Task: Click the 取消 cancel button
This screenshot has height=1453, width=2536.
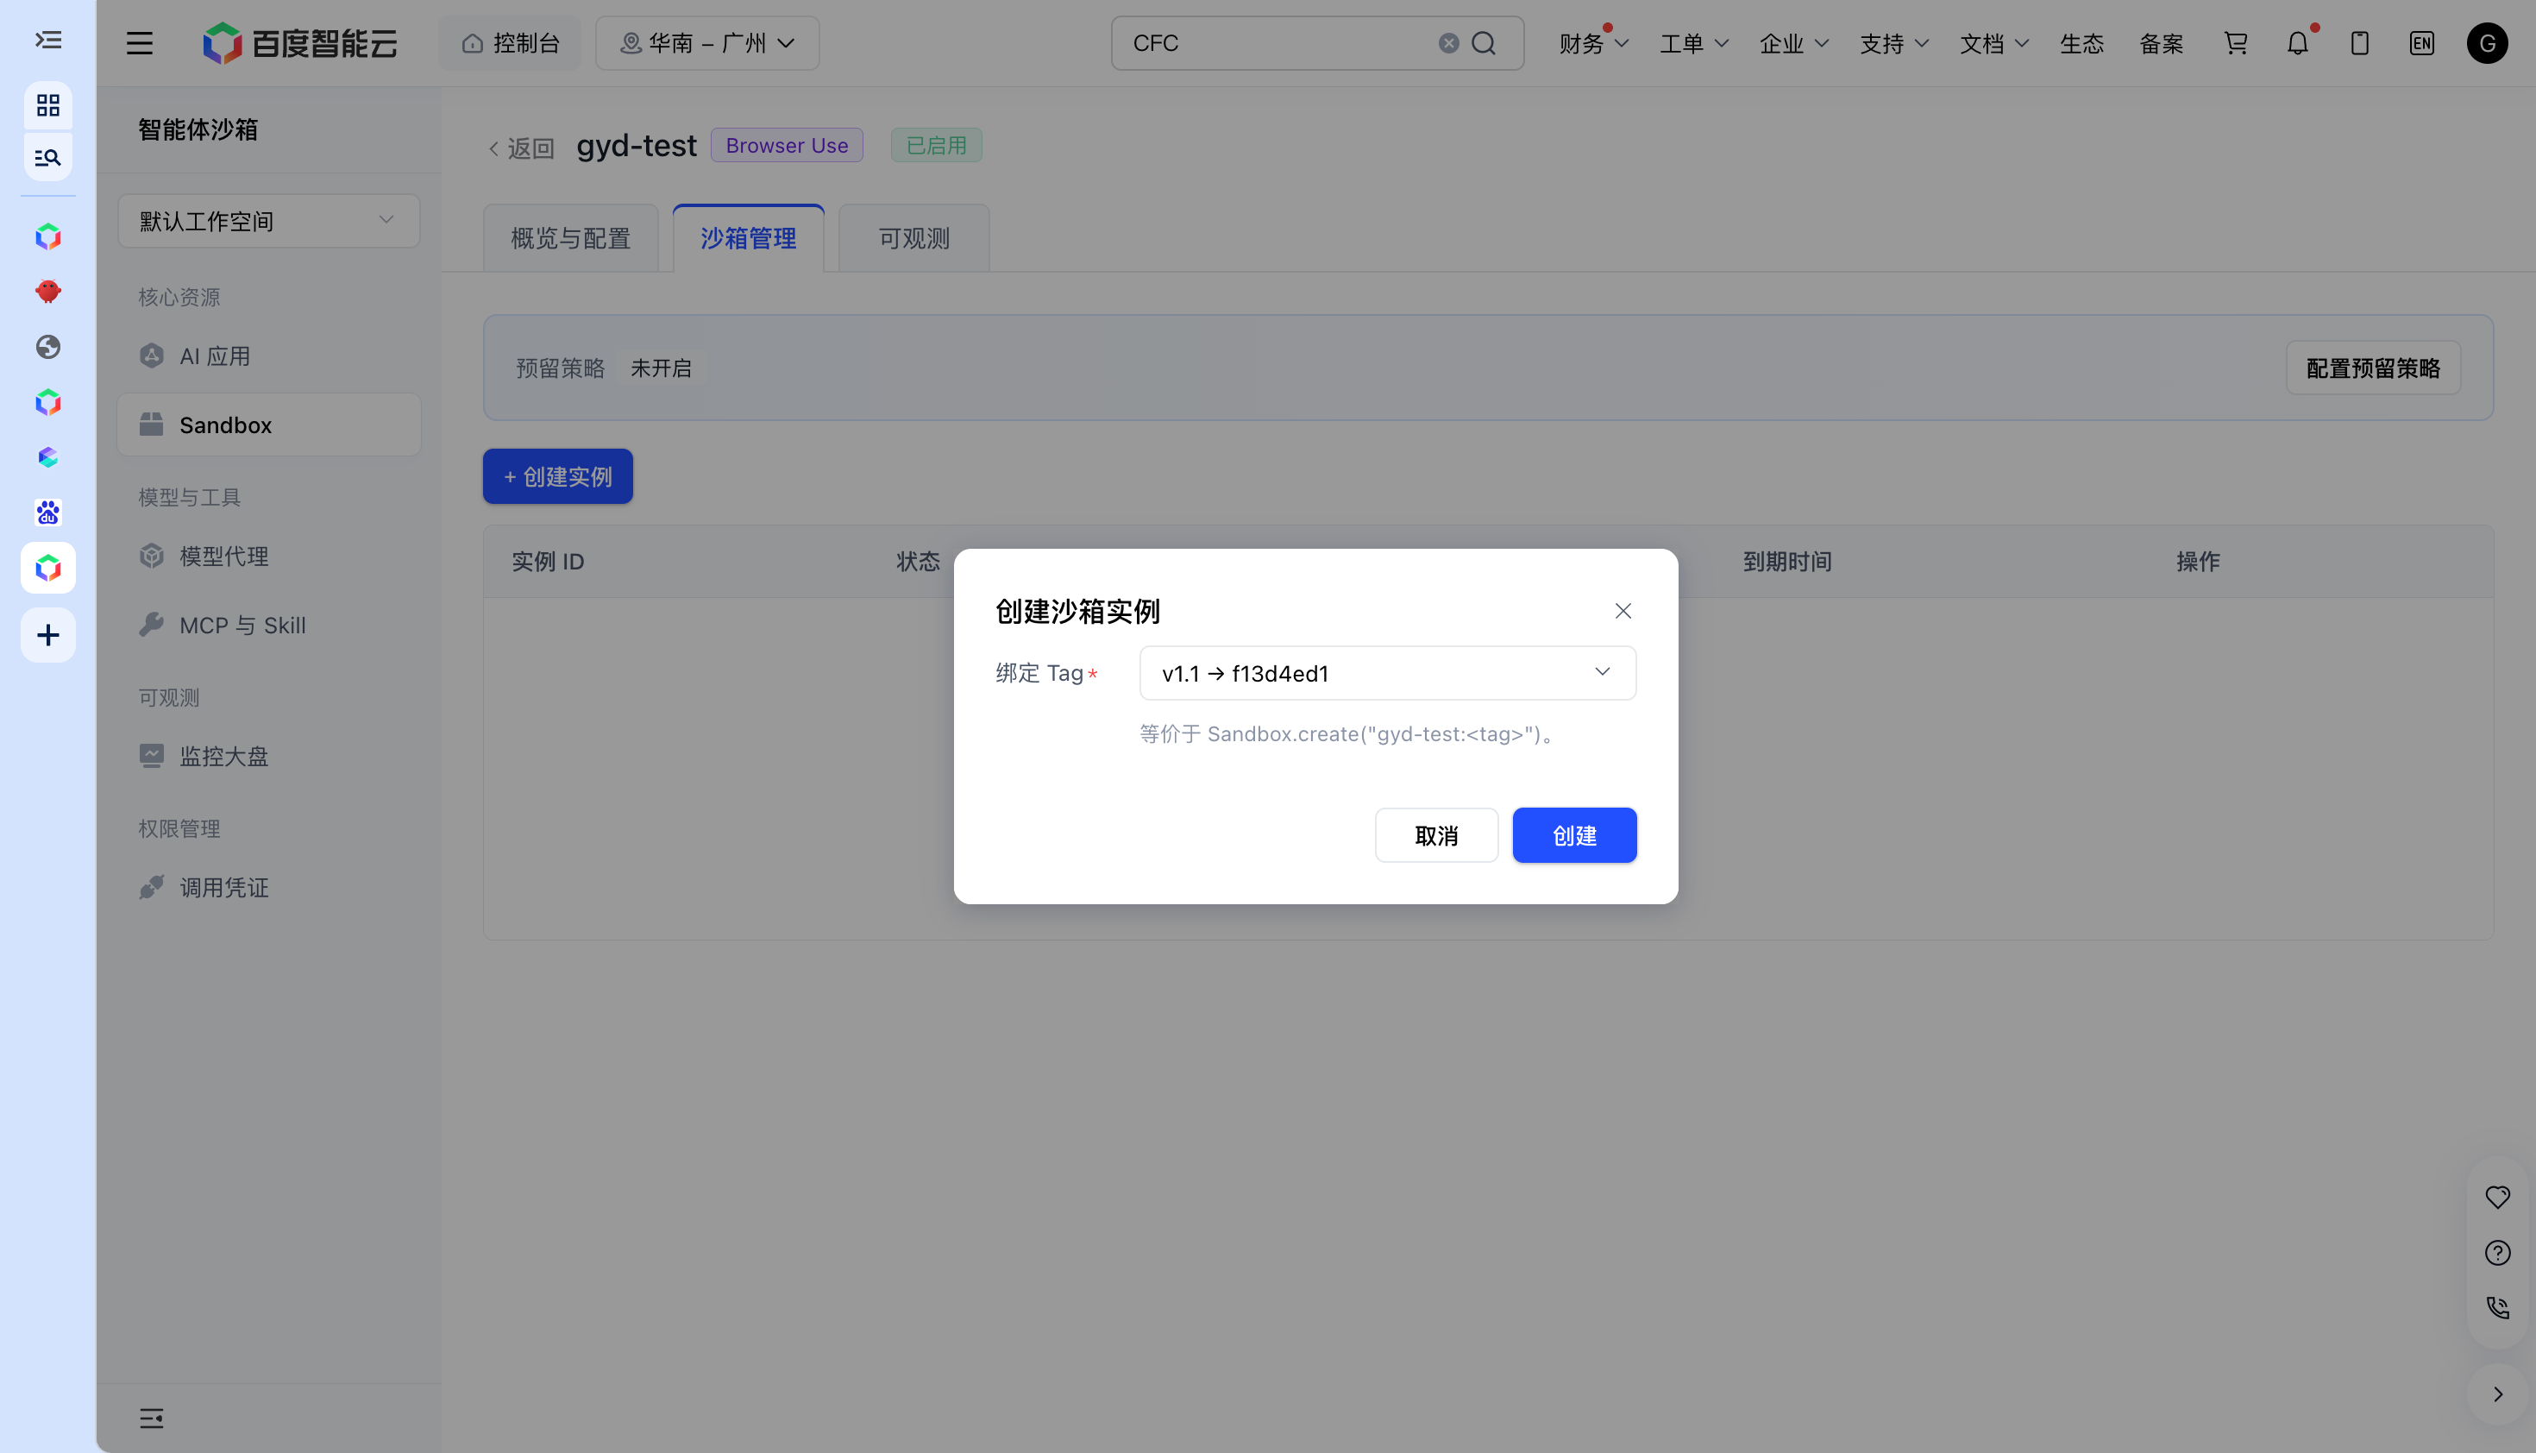Action: [1436, 835]
